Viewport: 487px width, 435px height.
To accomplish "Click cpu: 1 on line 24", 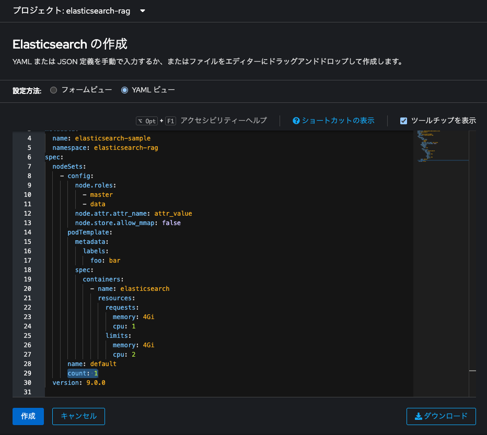I will (x=124, y=326).
